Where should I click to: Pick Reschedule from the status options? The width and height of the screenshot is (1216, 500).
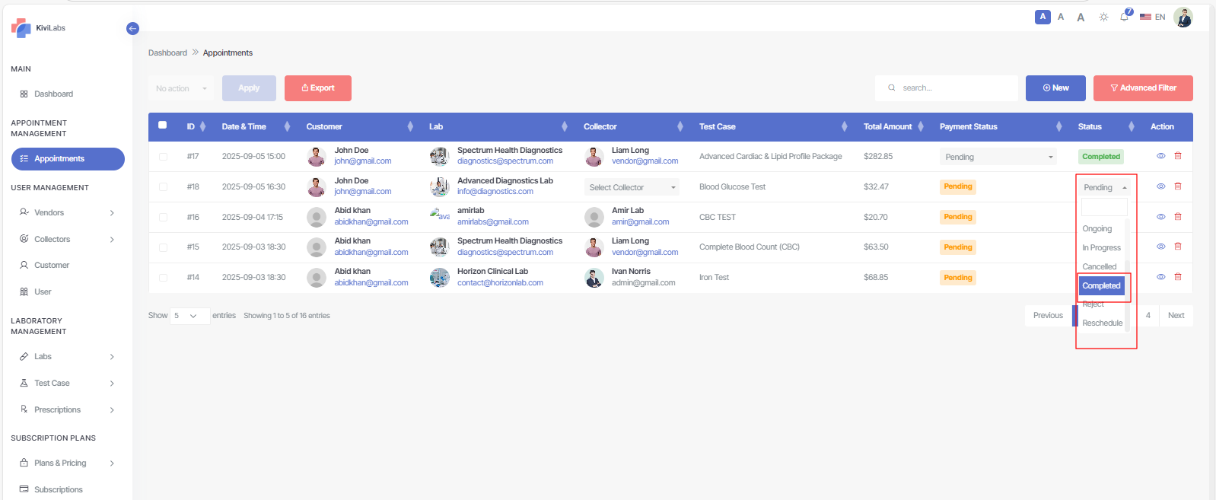click(x=1102, y=323)
